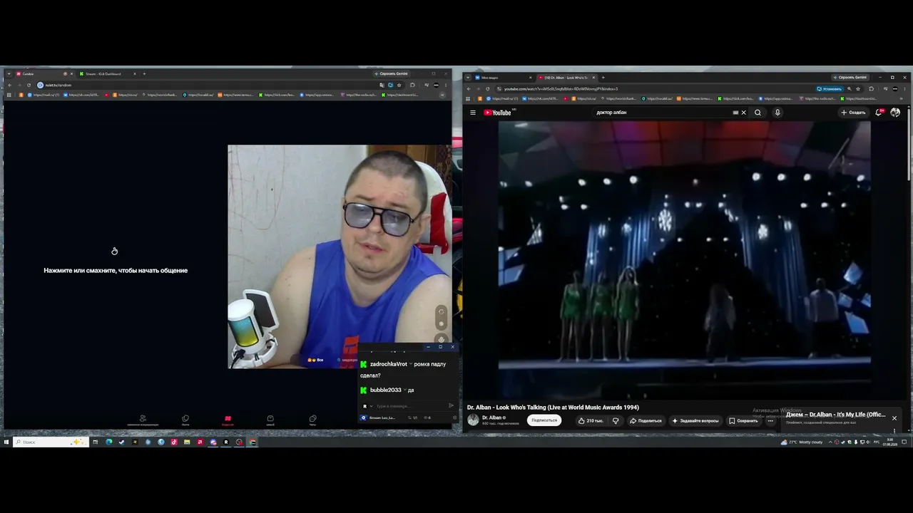Start voice search with the microphone
The width and height of the screenshot is (913, 513).
[777, 113]
